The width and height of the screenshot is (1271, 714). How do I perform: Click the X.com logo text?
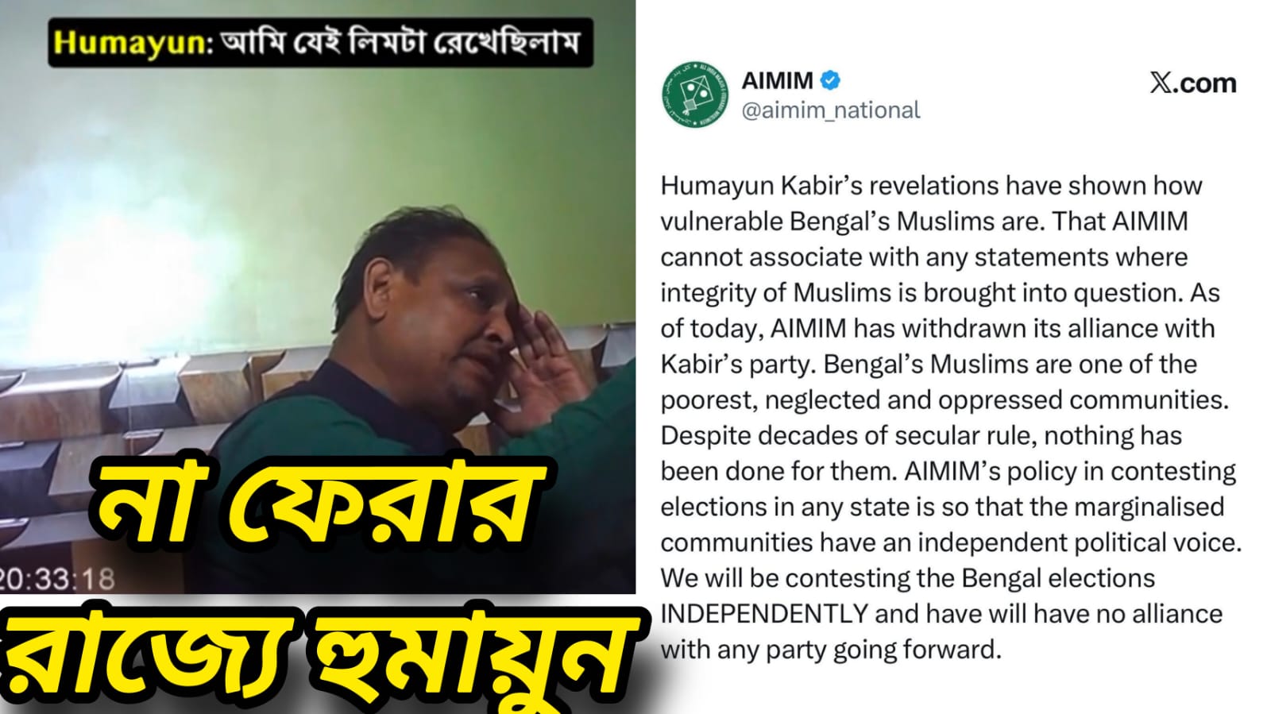(x=1193, y=83)
